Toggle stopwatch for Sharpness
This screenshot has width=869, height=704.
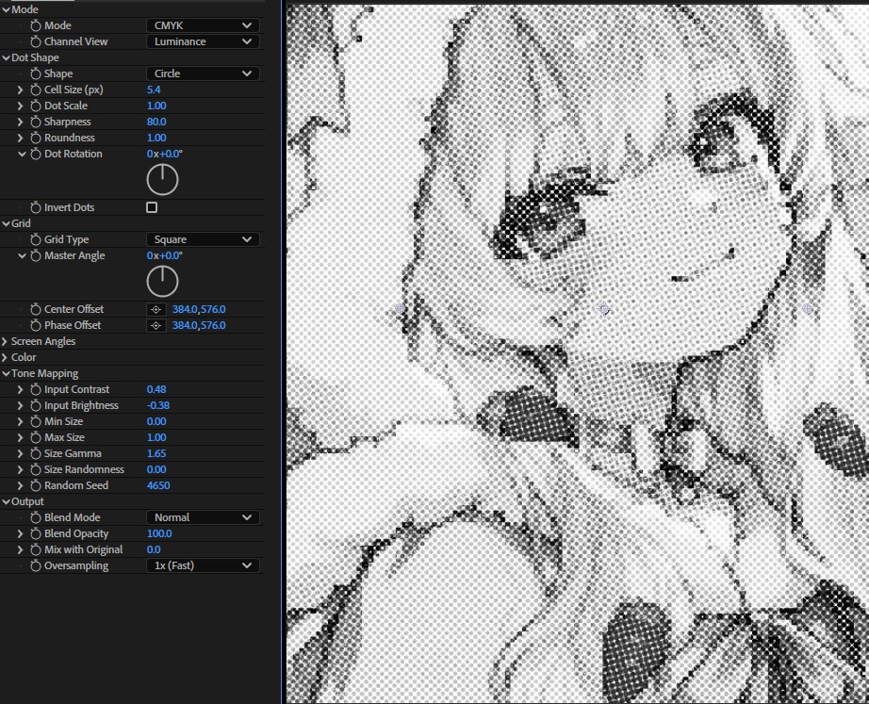pos(36,122)
